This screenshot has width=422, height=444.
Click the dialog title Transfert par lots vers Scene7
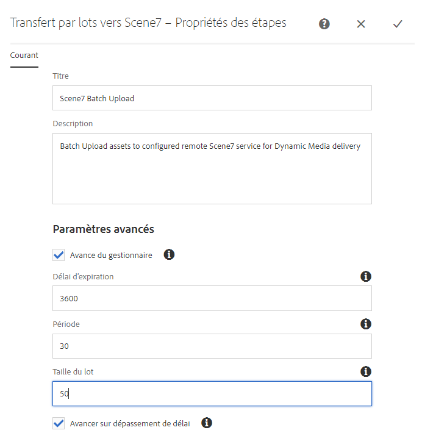(86, 23)
